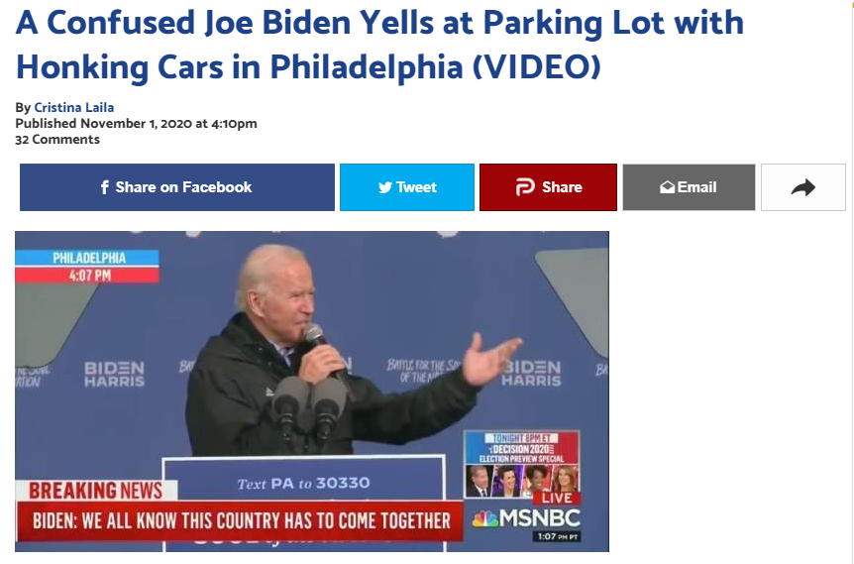
Task: Click the Parler 'P' logo icon
Action: 525,187
